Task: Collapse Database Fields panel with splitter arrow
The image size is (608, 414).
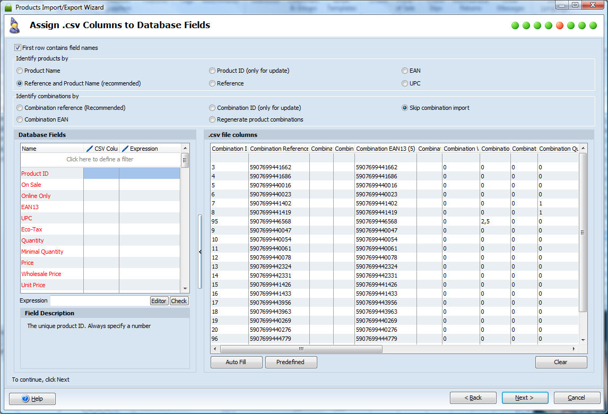Action: 200,252
